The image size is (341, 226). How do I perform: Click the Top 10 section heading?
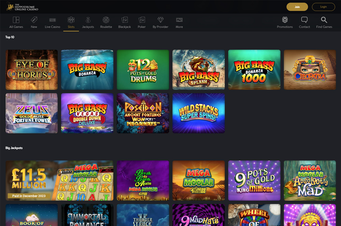[x=10, y=37]
